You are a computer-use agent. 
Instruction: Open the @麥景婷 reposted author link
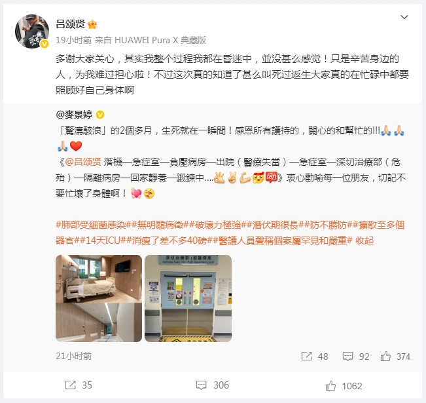coord(74,115)
